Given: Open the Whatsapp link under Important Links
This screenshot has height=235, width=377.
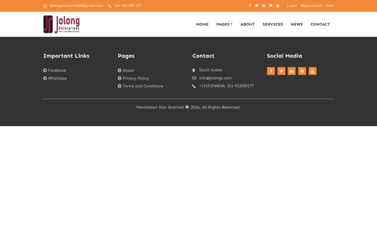Looking at the screenshot, I should coord(58,78).
